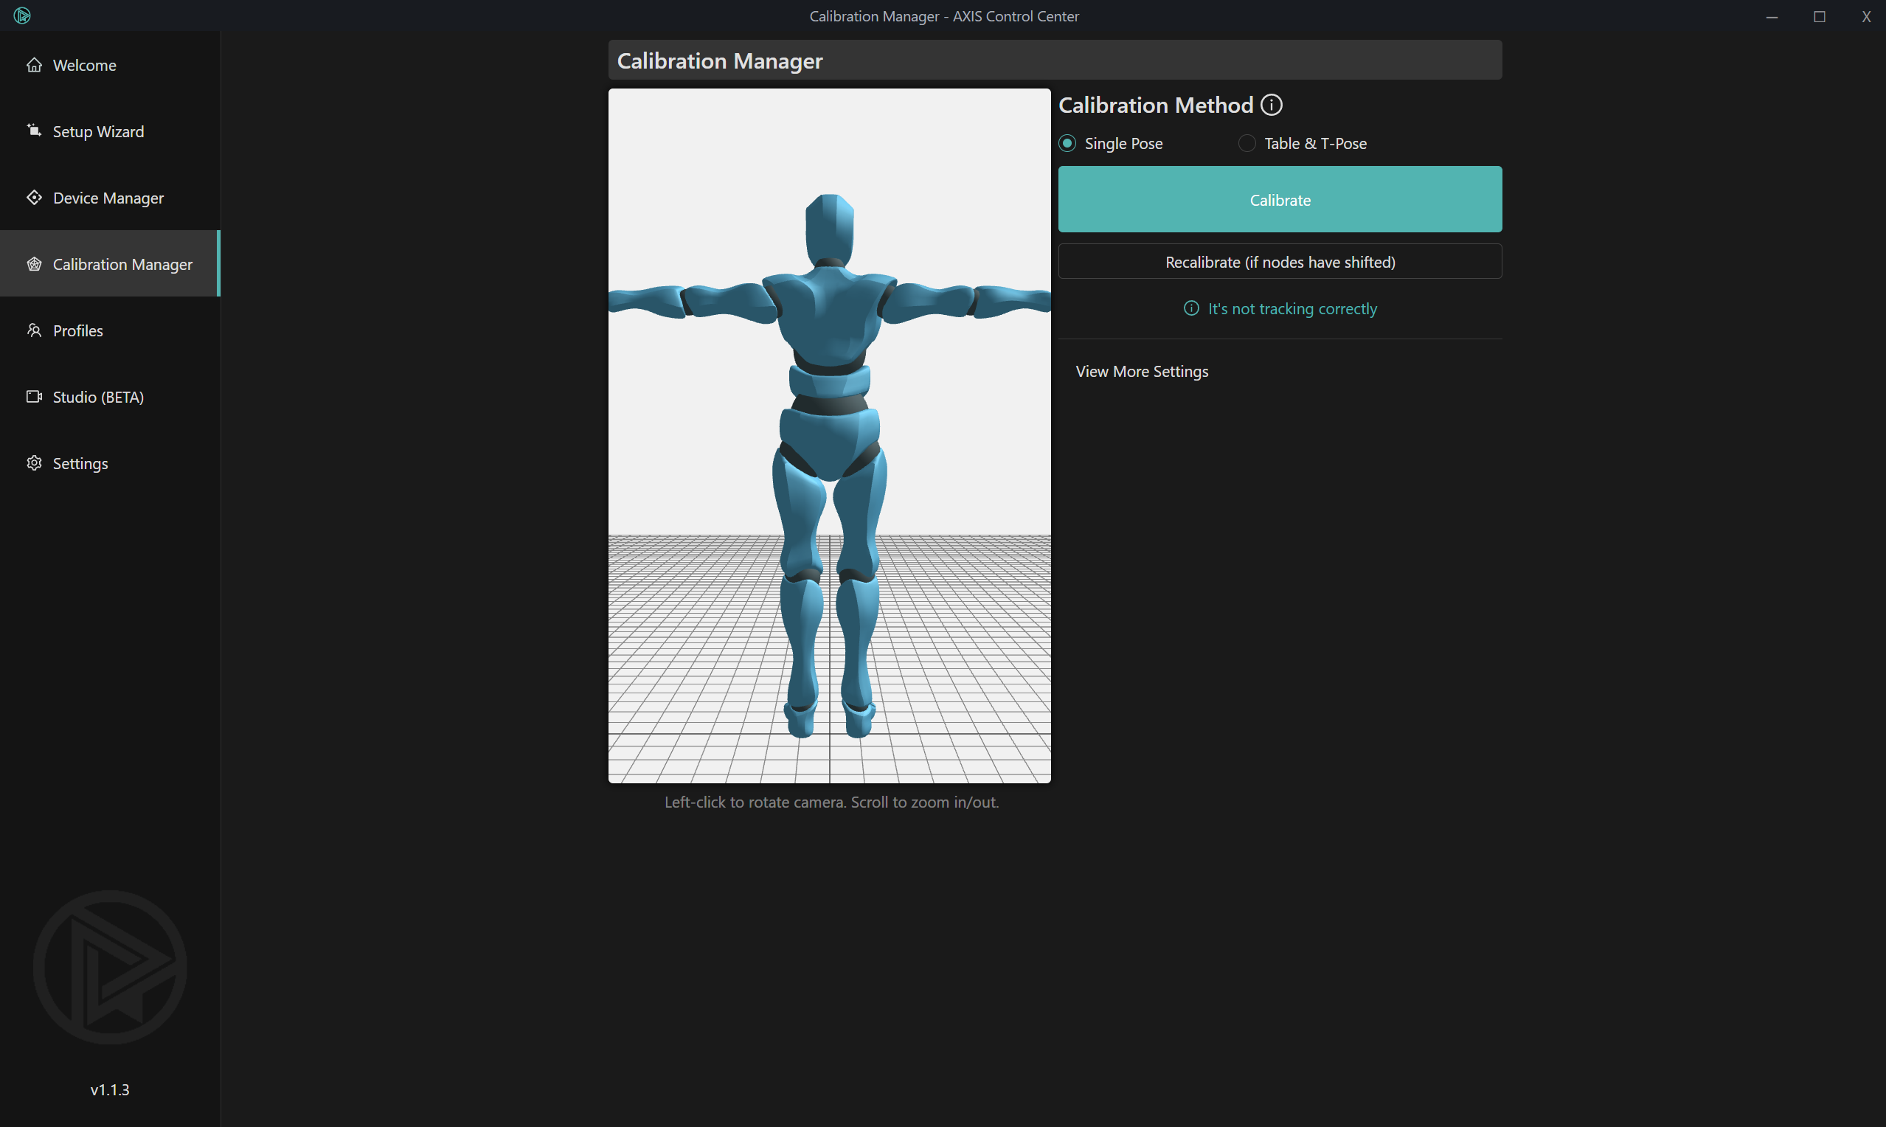Open the It's not tracking correctly link

point(1292,309)
